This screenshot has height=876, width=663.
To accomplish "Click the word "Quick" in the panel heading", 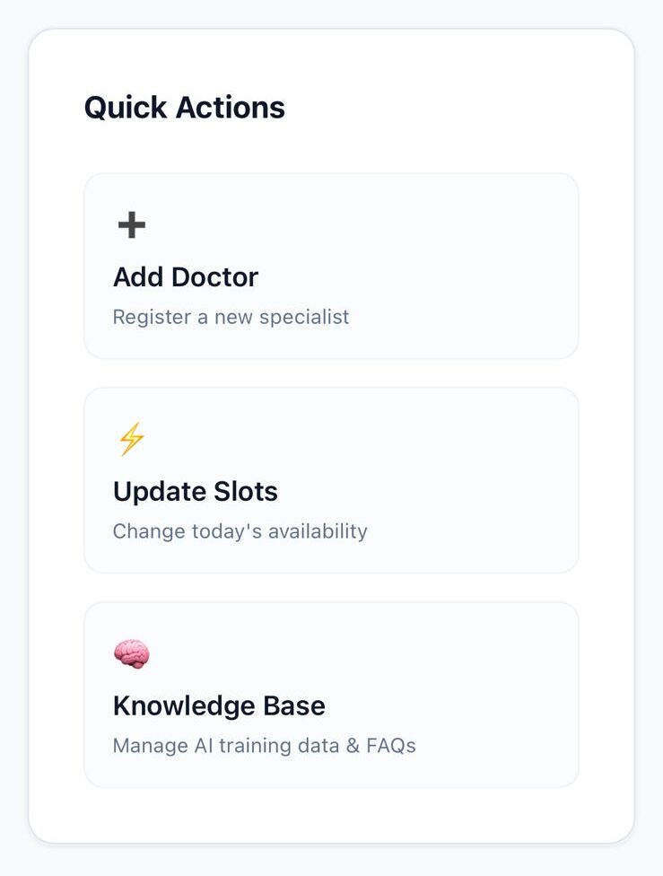I will [x=126, y=108].
